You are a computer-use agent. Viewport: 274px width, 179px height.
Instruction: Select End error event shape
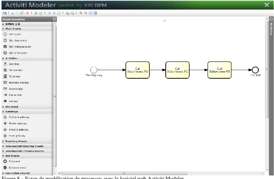(15, 168)
